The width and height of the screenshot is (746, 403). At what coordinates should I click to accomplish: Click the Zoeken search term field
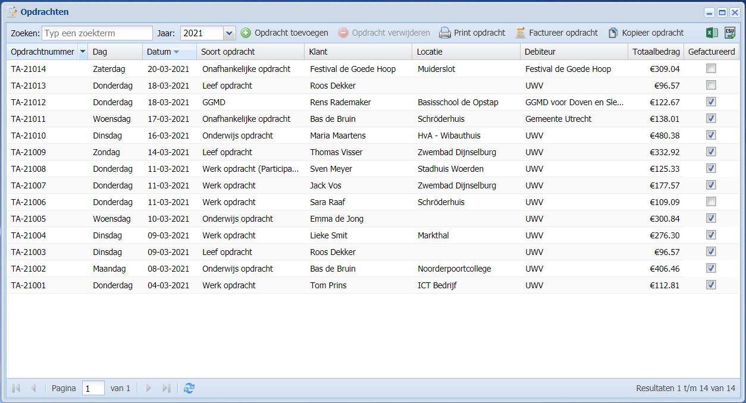point(97,33)
